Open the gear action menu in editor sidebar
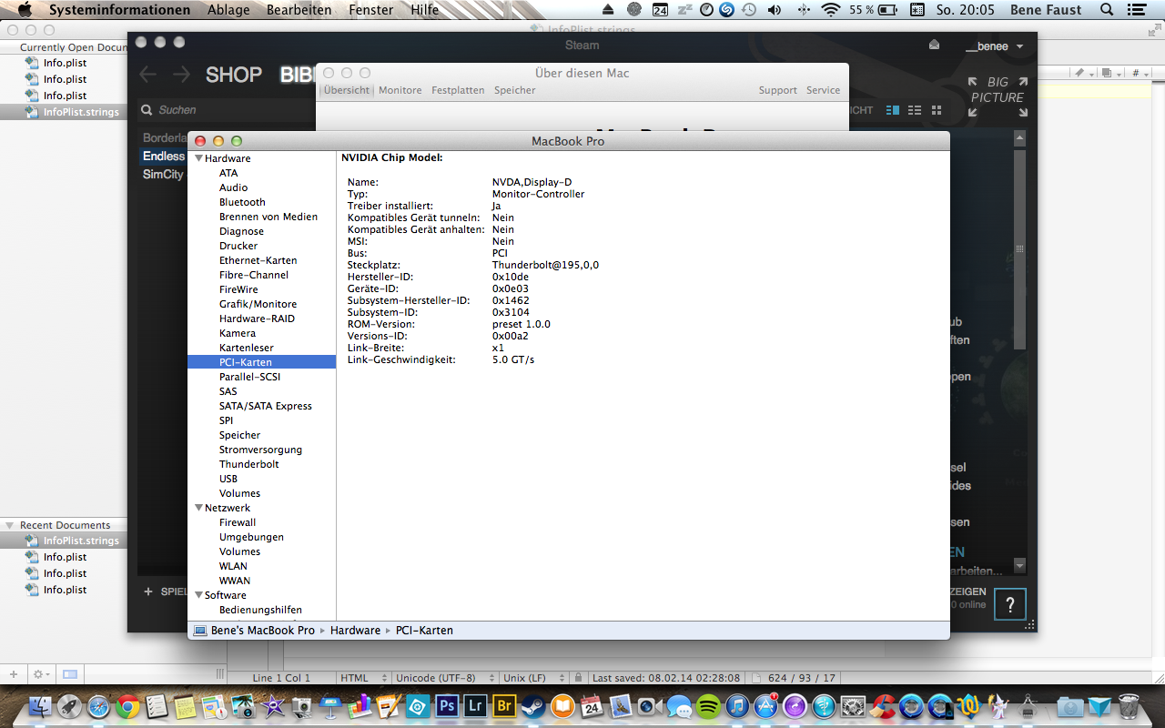Viewport: 1165px width, 728px height. (40, 674)
